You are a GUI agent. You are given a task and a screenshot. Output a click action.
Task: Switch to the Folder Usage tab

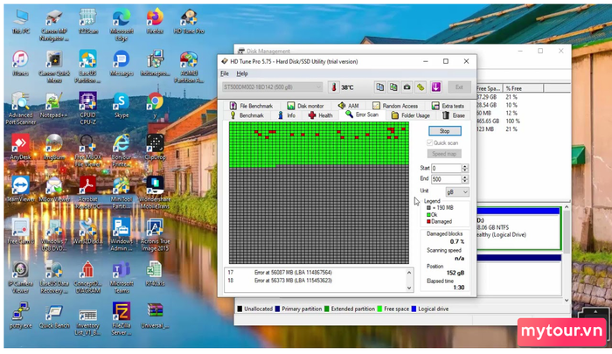point(410,115)
